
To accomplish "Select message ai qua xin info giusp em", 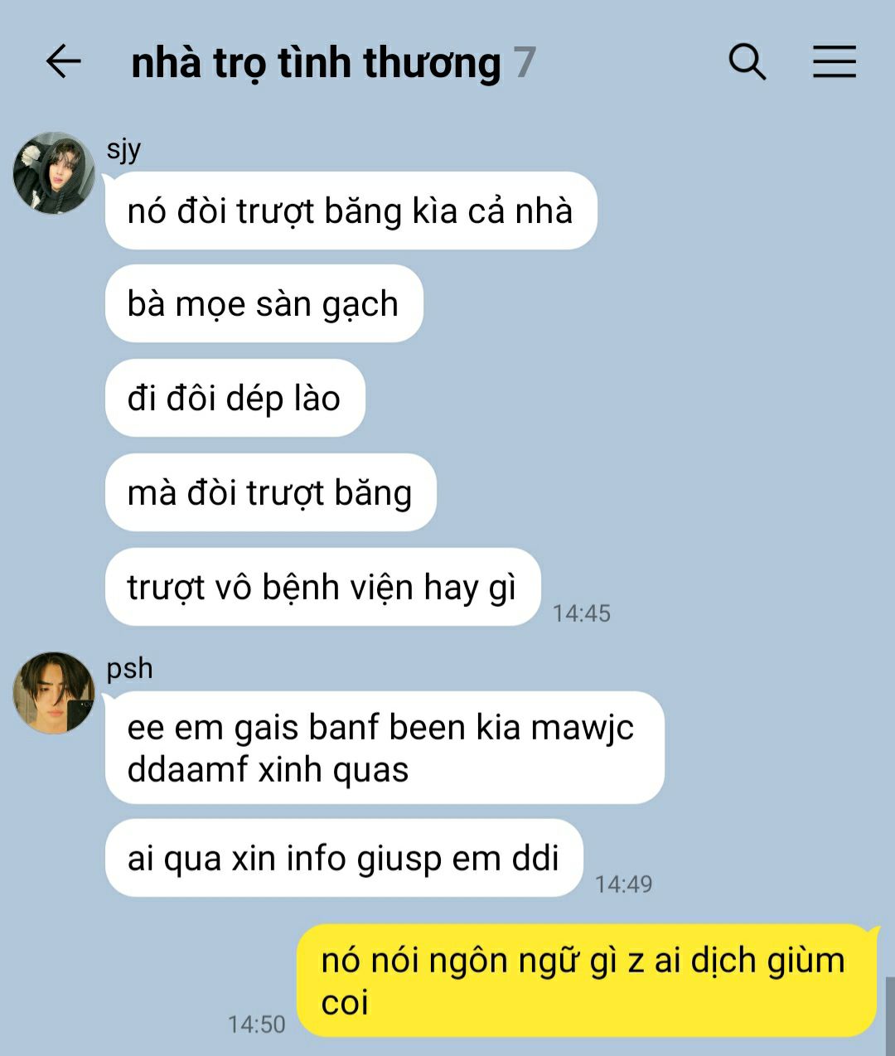I will 344,858.
